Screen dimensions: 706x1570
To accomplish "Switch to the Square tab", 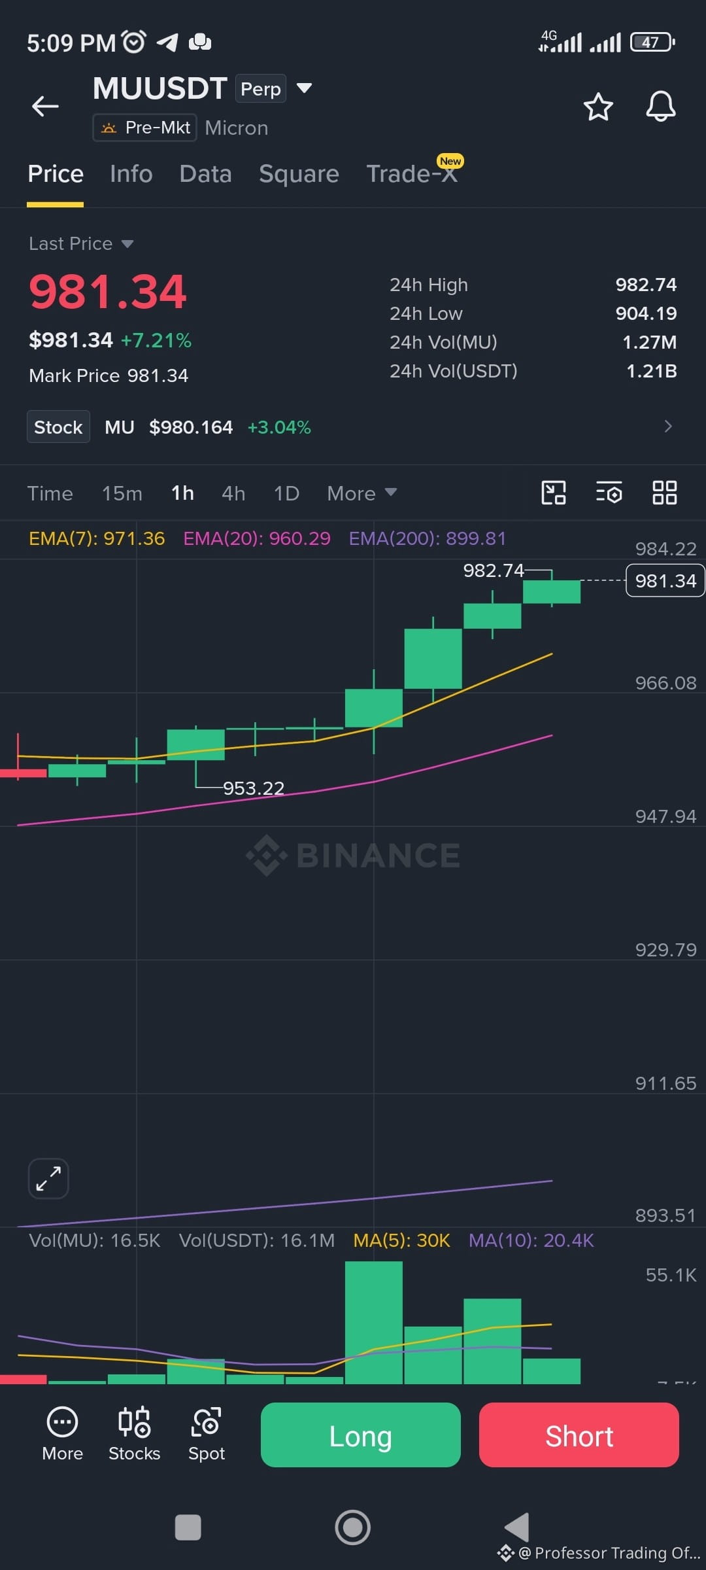I will pyautogui.click(x=299, y=174).
